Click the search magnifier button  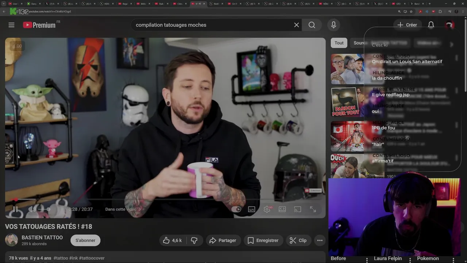pos(312,25)
